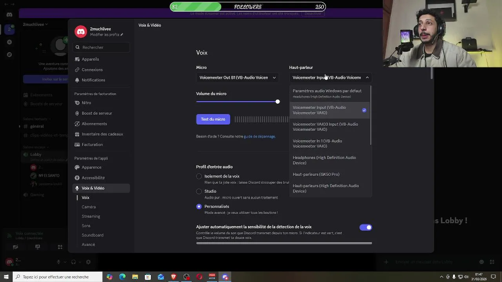
Task: Open the discover servers compass icon
Action: [9, 54]
